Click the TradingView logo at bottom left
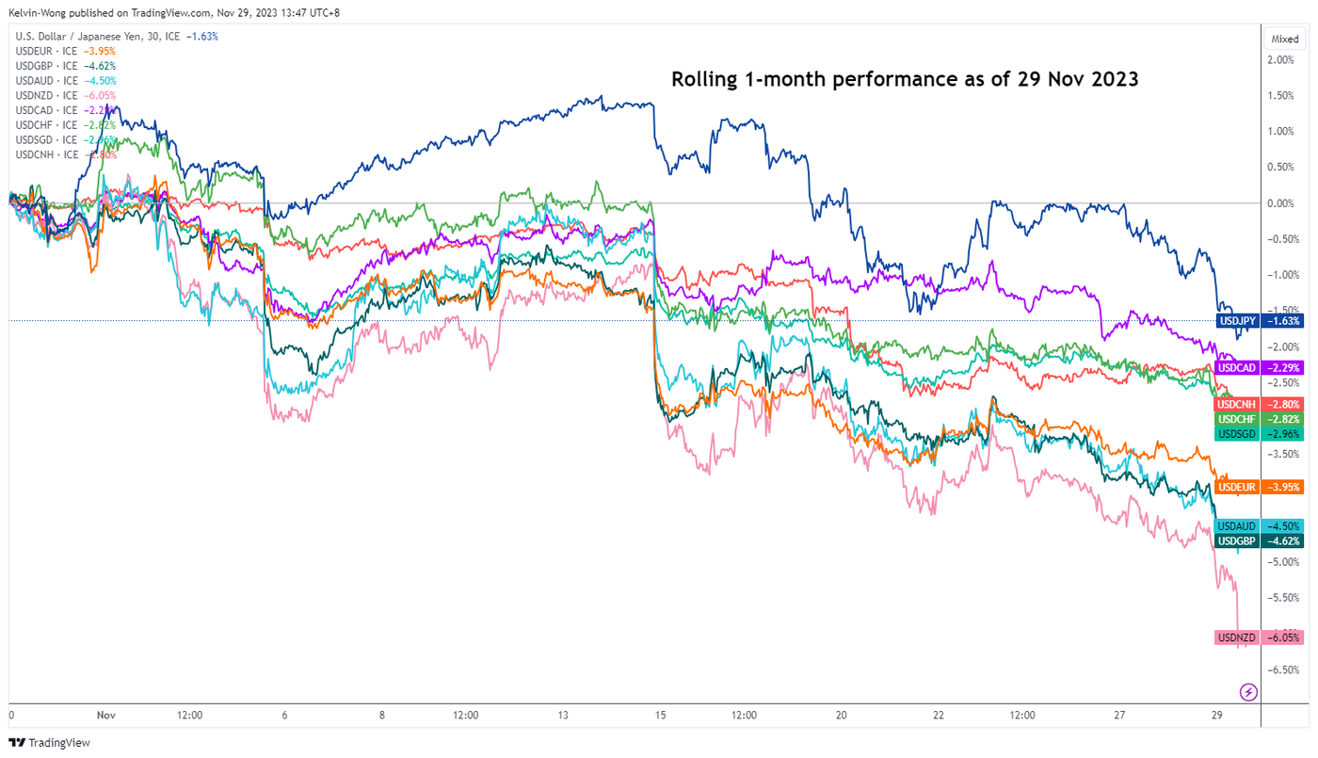The image size is (1318, 758). click(51, 743)
